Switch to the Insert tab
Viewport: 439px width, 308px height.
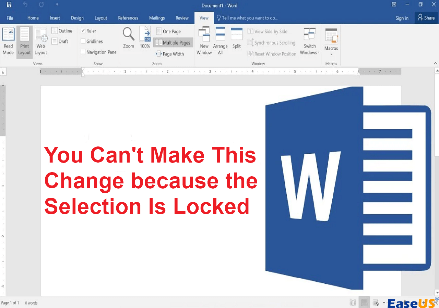(55, 18)
